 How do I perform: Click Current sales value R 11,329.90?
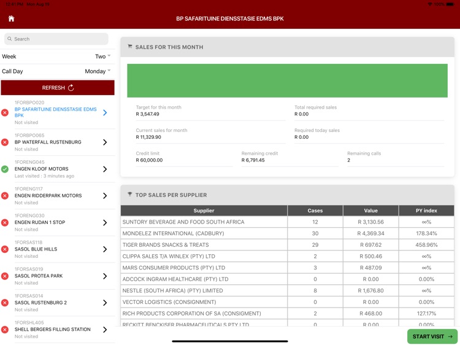point(148,137)
